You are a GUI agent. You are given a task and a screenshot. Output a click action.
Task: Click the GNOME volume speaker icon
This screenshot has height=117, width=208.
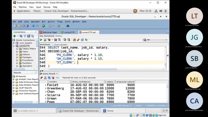pyautogui.click(x=161, y=11)
